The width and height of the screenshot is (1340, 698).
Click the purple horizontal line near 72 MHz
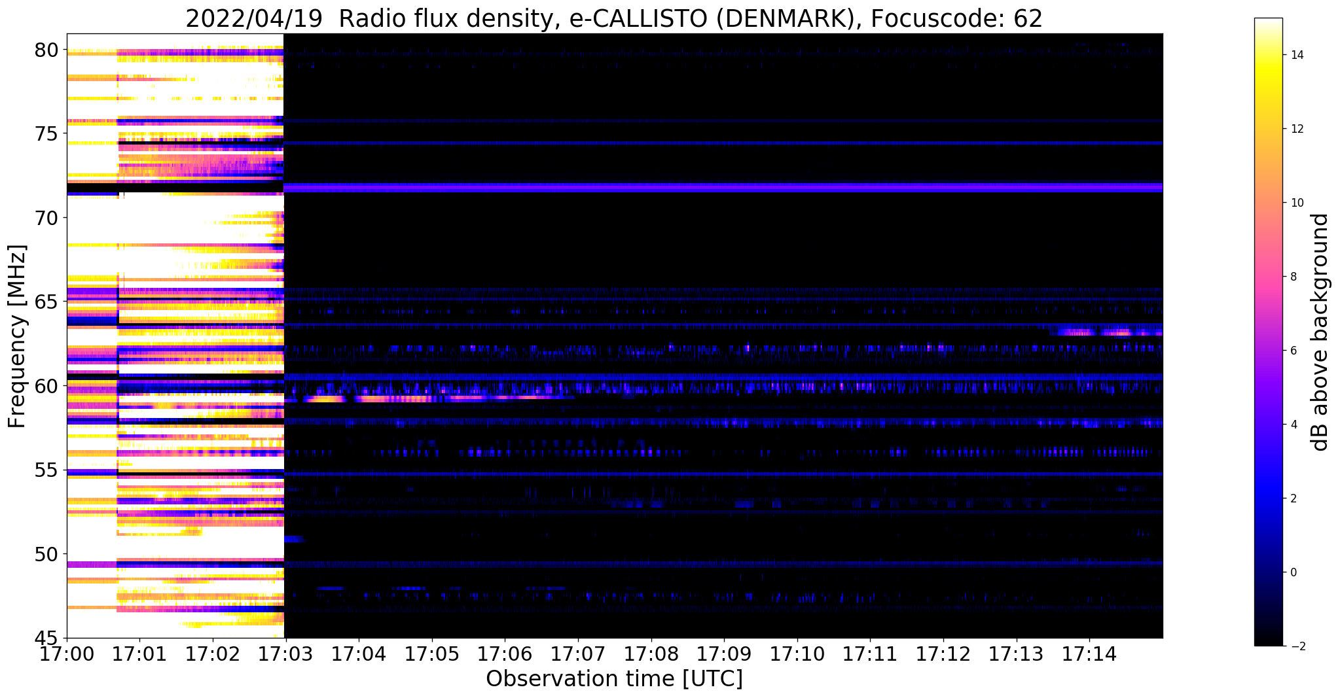click(723, 188)
